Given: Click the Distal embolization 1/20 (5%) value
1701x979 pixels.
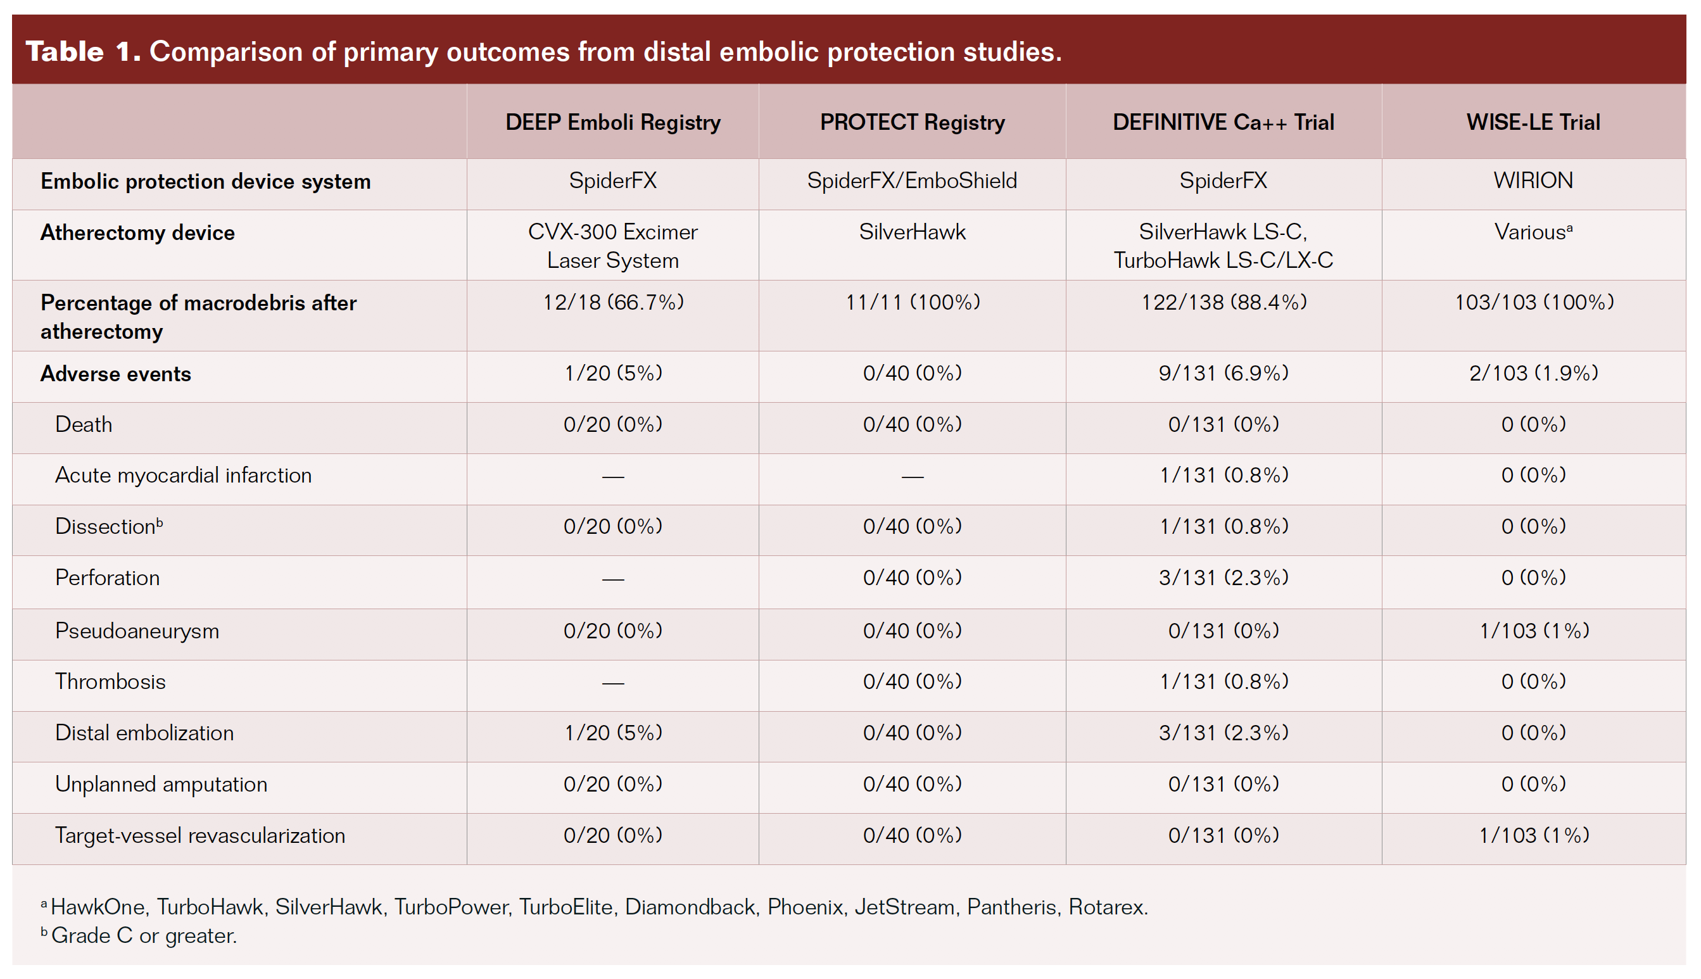Looking at the screenshot, I should 612,733.
